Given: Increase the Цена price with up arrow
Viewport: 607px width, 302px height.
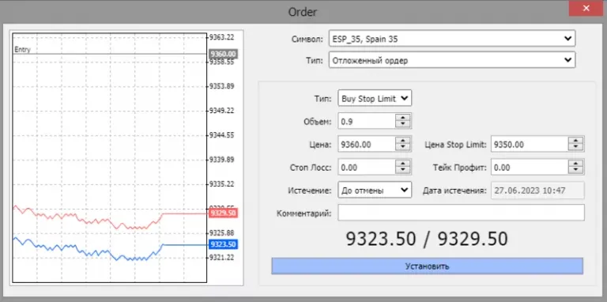Looking at the screenshot, I should click(x=403, y=141).
